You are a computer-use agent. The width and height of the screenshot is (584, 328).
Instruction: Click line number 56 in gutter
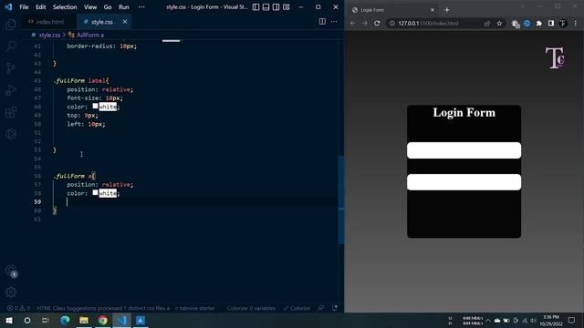point(37,176)
